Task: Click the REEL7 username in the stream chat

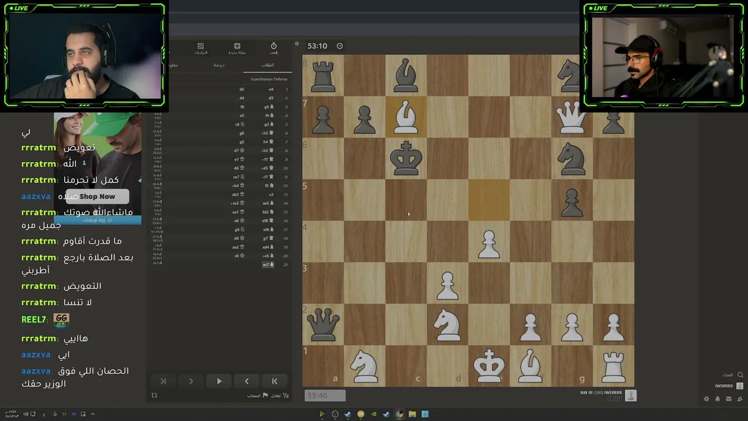Action: (x=34, y=320)
